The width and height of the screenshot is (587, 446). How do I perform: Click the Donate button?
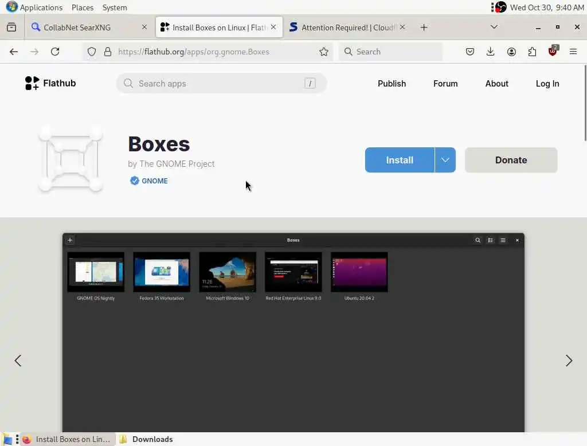click(511, 160)
